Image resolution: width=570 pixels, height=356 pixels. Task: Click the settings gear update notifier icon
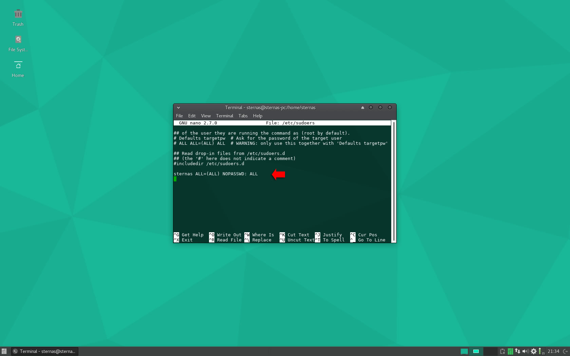click(x=534, y=351)
